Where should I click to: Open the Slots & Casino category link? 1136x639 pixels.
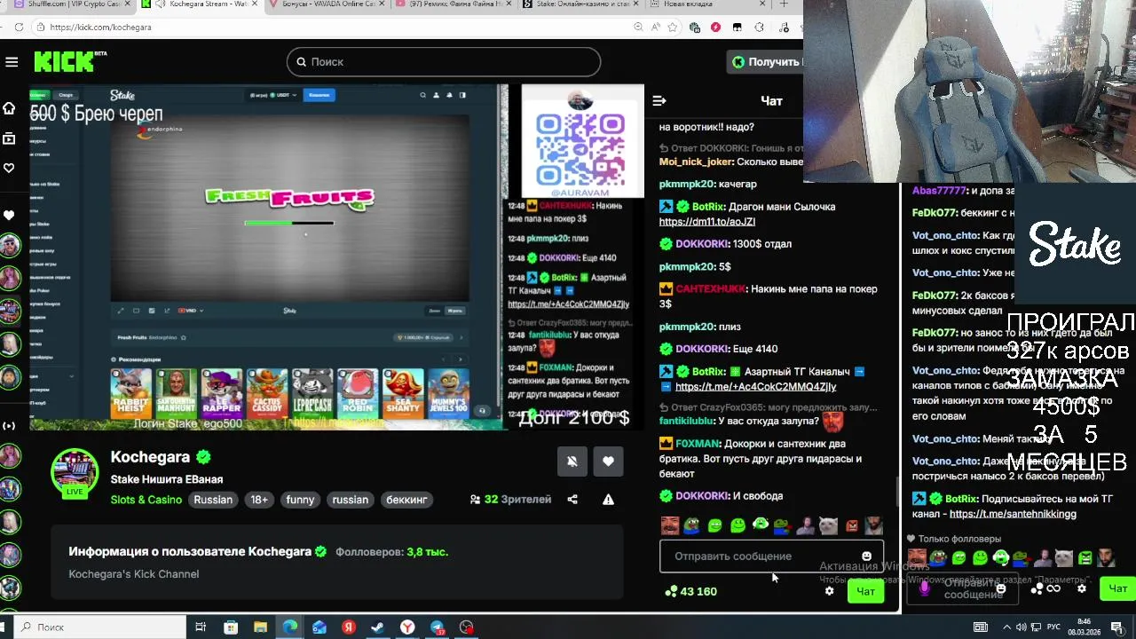(x=146, y=500)
